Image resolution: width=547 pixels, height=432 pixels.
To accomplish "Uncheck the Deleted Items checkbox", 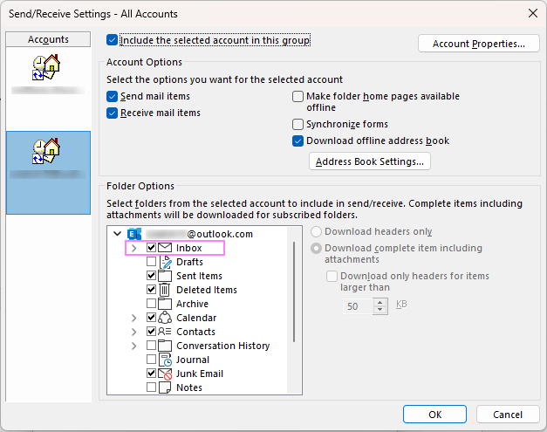I will (151, 289).
